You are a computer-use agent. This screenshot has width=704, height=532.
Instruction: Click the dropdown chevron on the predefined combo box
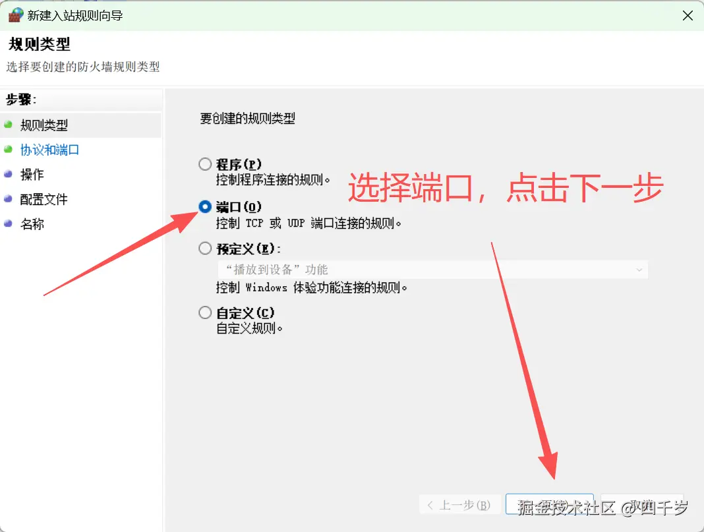pos(639,270)
